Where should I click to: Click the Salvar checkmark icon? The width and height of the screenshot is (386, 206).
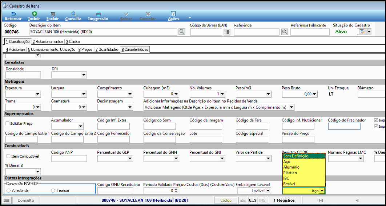(126, 14)
